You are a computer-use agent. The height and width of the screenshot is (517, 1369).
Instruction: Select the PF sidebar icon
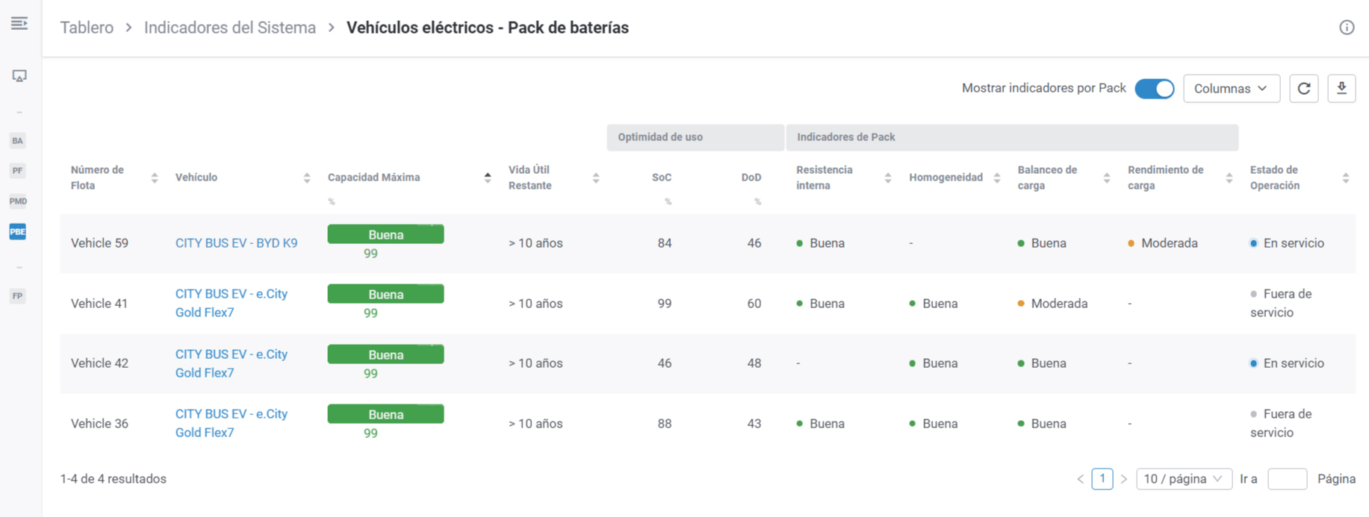pyautogui.click(x=18, y=171)
